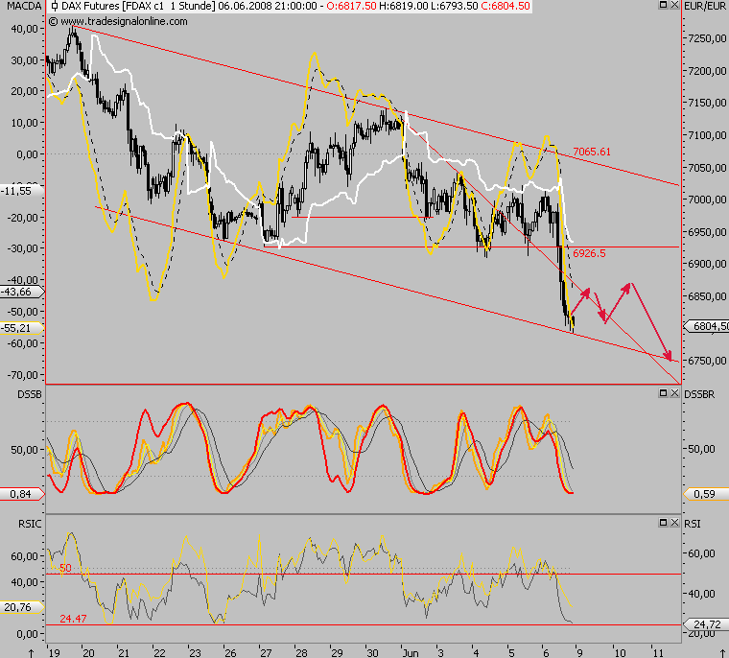The height and width of the screenshot is (658, 729).
Task: Click the DSSB panel label
Action: 30,394
